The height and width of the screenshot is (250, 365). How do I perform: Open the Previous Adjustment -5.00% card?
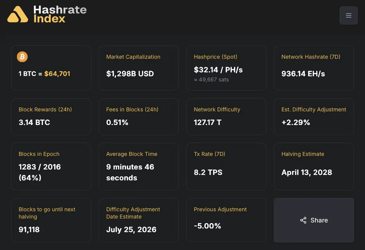tap(226, 220)
